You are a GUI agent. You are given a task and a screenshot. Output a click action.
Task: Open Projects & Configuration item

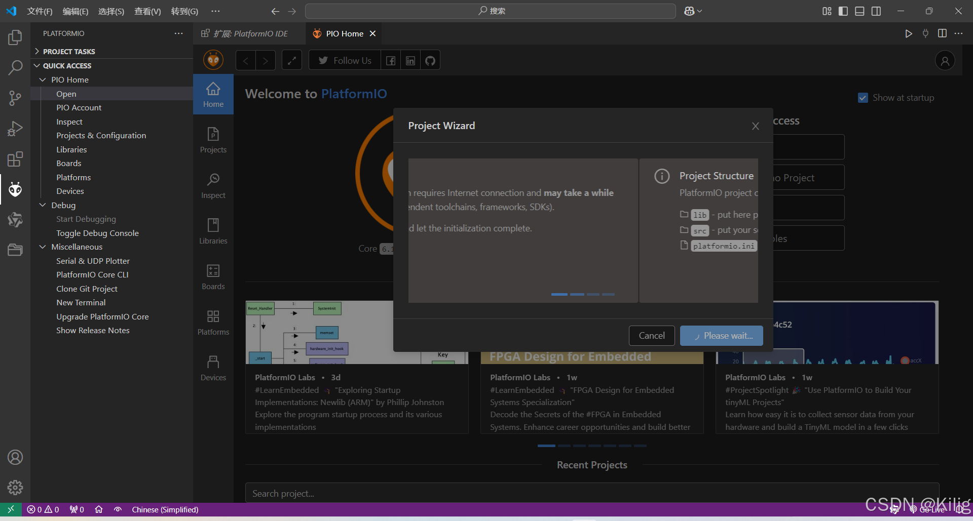point(101,135)
